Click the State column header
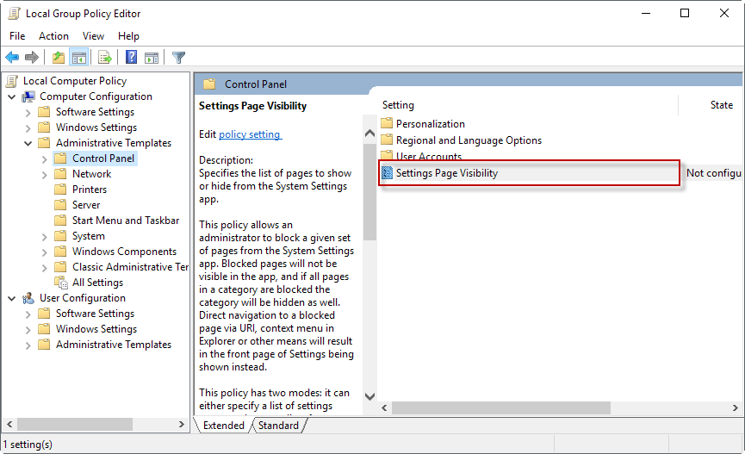Viewport: 745px width, 454px height. 721,105
